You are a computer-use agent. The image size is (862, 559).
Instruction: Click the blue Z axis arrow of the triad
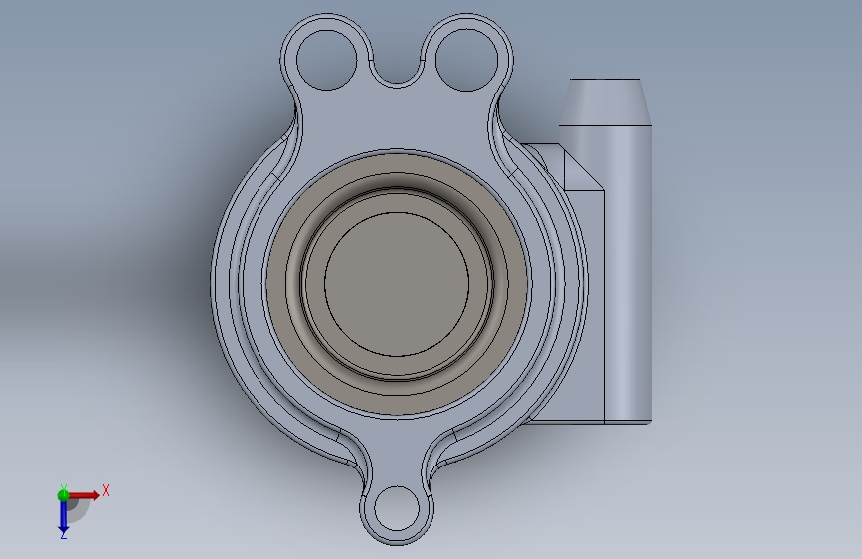(64, 517)
